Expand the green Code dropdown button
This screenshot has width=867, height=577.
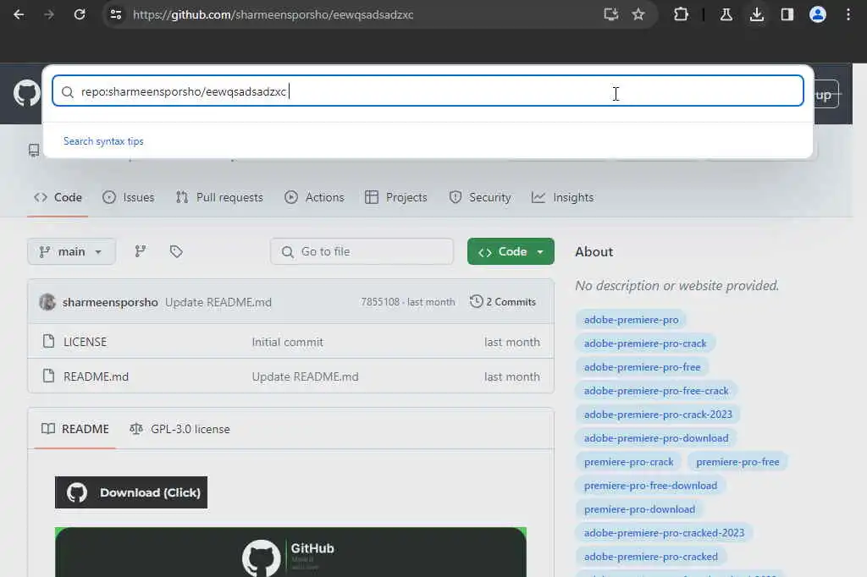pyautogui.click(x=511, y=251)
